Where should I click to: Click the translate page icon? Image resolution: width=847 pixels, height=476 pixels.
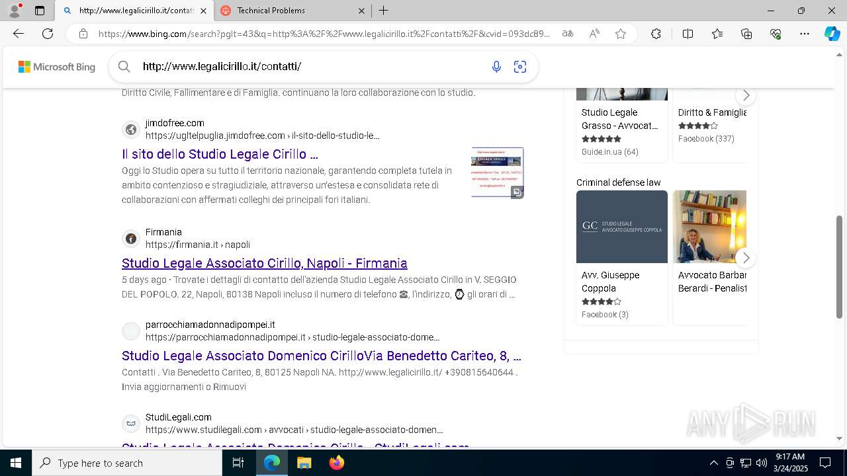(x=568, y=34)
